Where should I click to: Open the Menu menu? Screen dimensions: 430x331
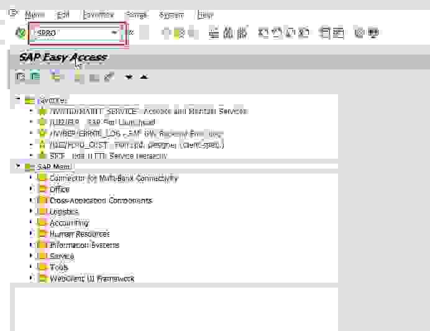pyautogui.click(x=35, y=15)
